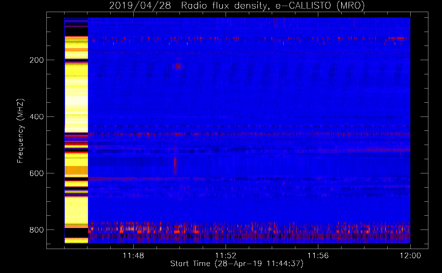Viewport: 442px width, 273px height.
Task: Click the 11:56 time tick label
Action: tap(318, 256)
